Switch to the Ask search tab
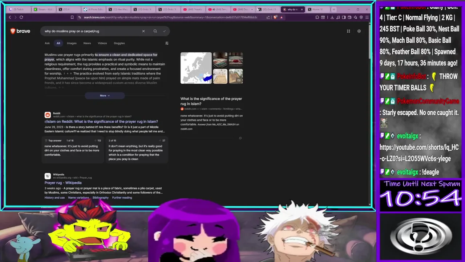 tap(47, 43)
